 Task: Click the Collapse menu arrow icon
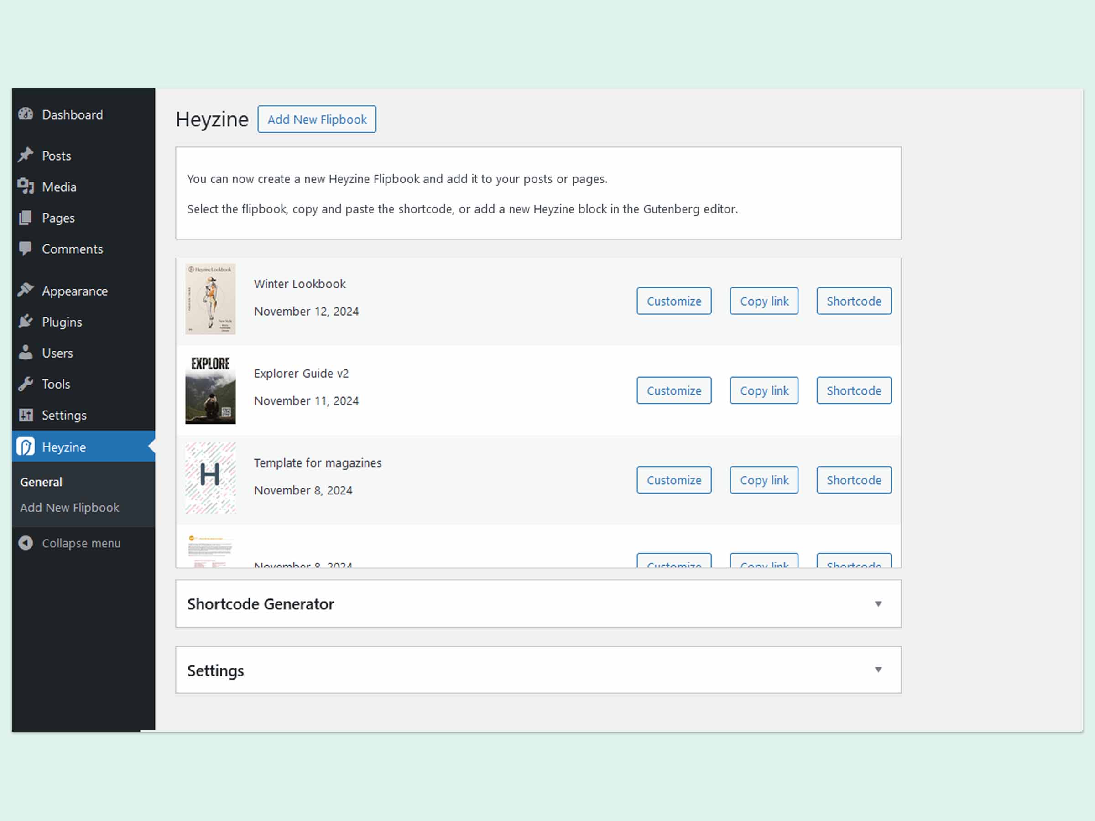(x=26, y=543)
